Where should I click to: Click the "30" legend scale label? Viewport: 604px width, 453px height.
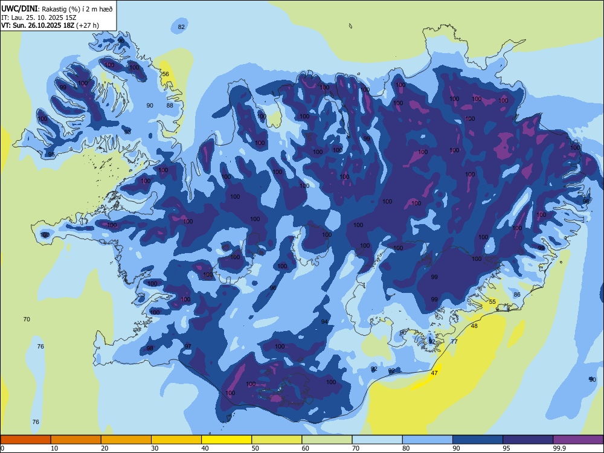tap(155, 448)
